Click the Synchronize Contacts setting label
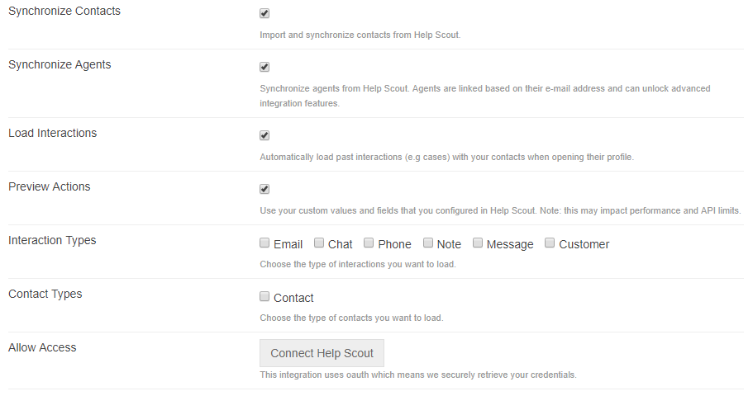The width and height of the screenshot is (753, 396). 64,12
